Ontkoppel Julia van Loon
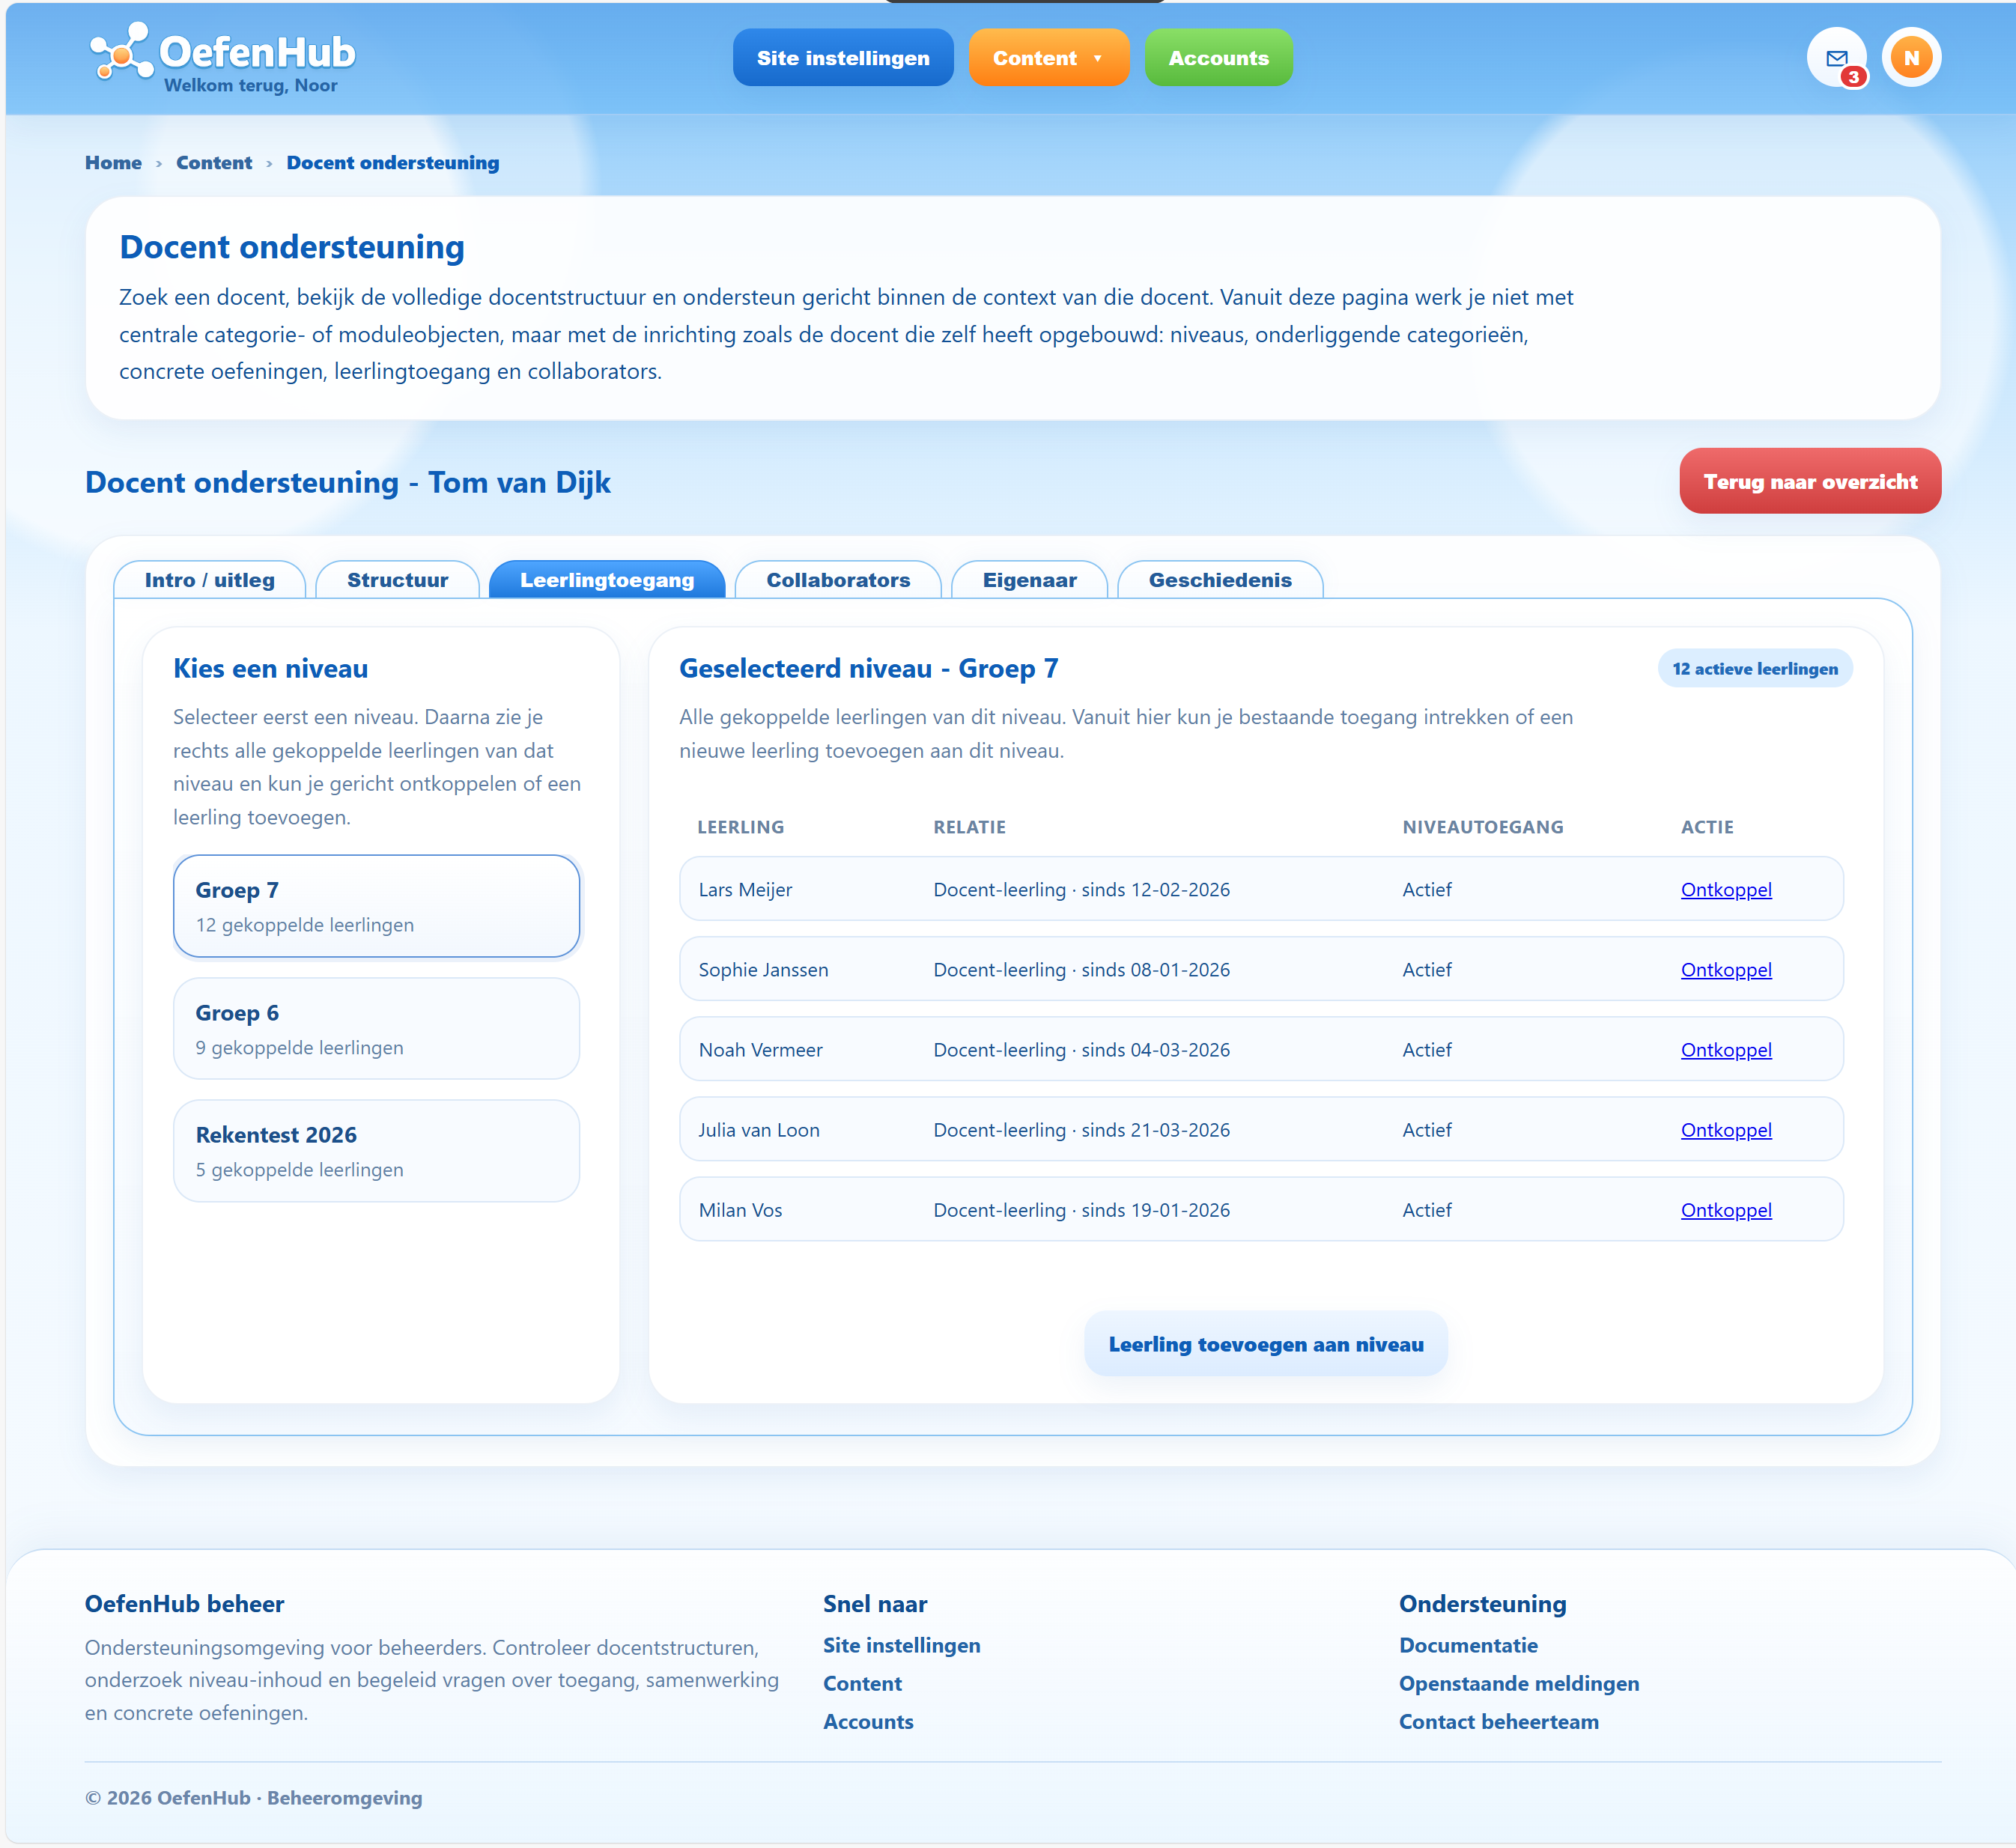Screen dimensions: 2016x1848 (x=1726, y=1129)
